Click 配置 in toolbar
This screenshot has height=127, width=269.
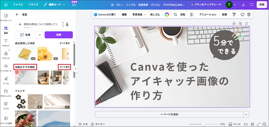(224, 15)
